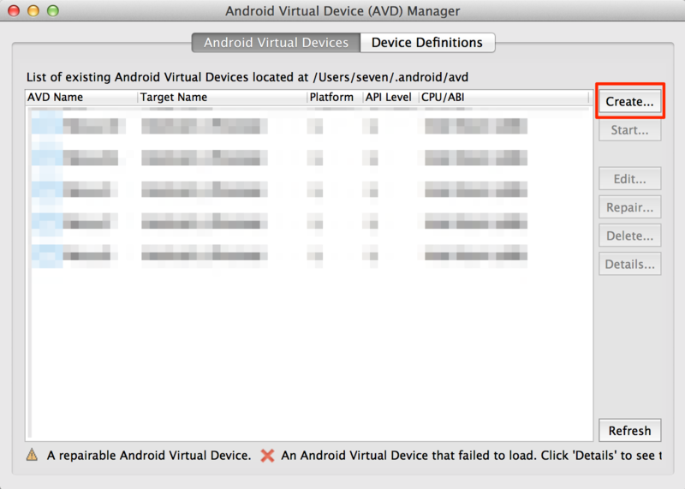Minimize the AVD Manager window

tap(33, 10)
